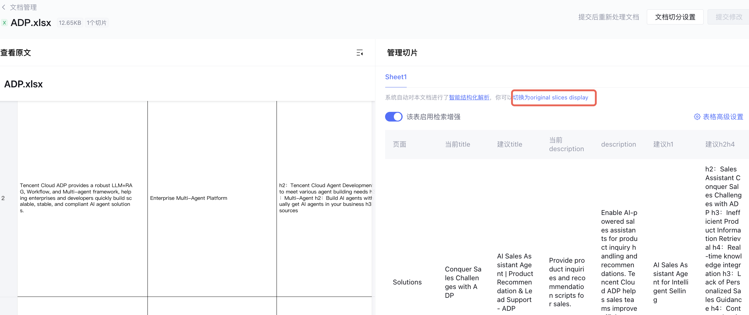This screenshot has height=315, width=749.
Task: Select row number 2 in original sheet
Action: click(3, 198)
